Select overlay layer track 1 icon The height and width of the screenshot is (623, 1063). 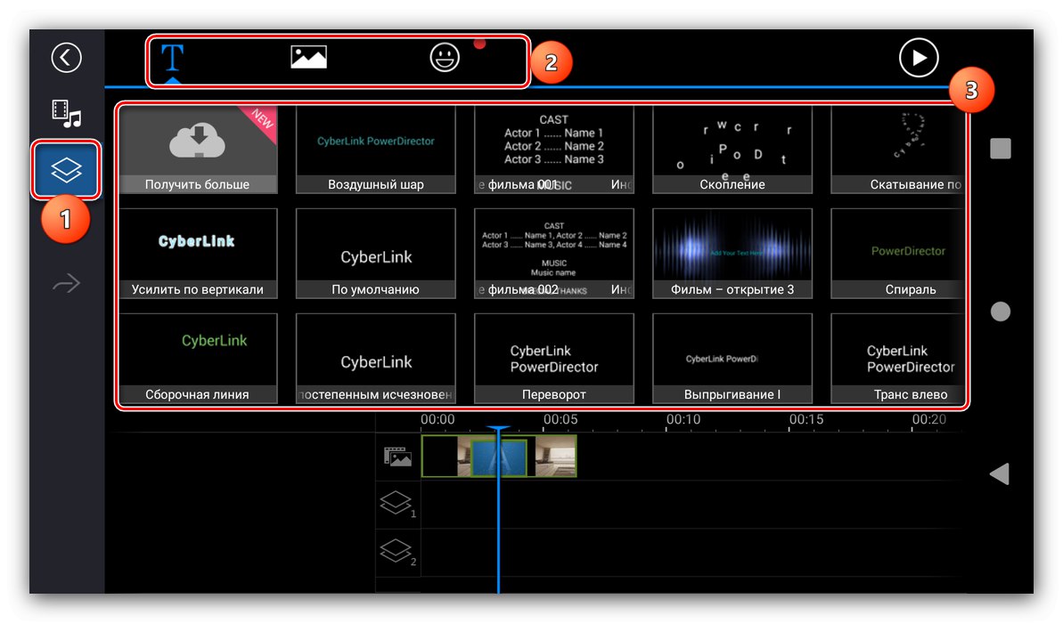(x=398, y=505)
